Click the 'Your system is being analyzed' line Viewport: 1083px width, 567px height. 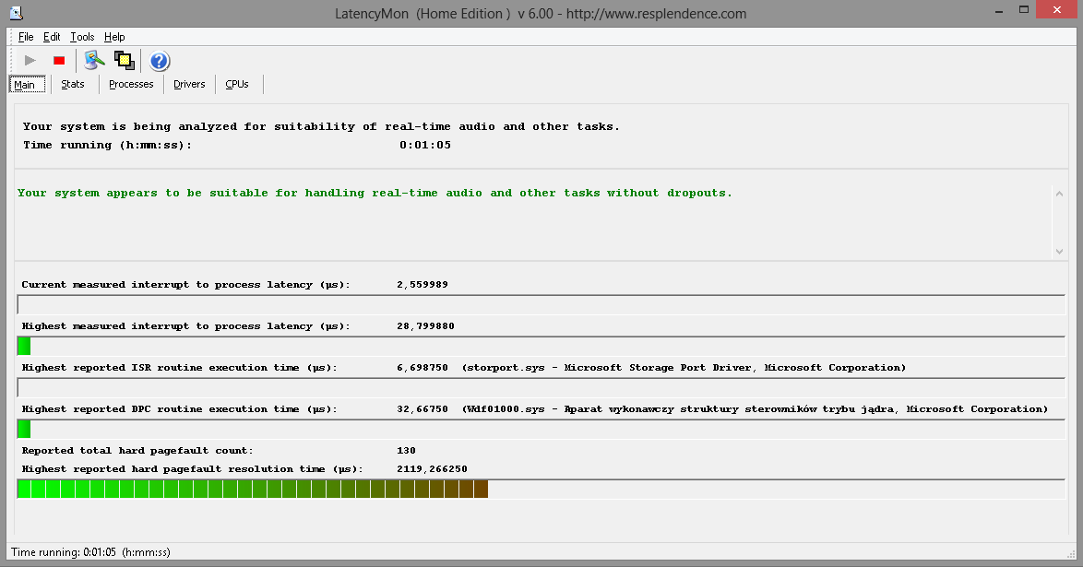321,126
